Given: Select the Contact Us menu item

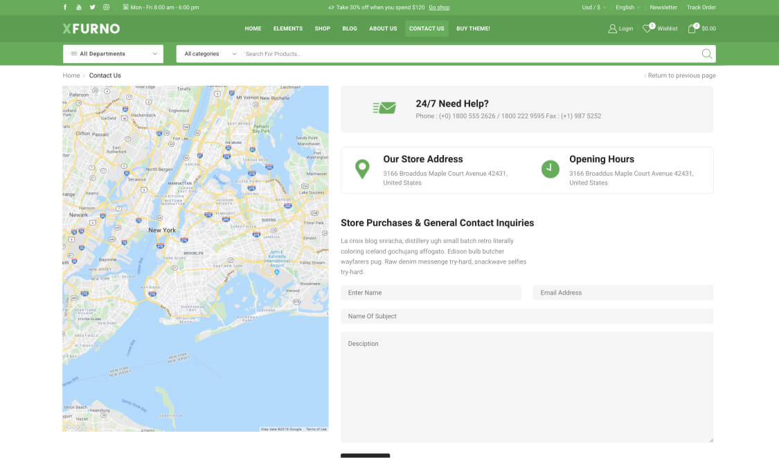Looking at the screenshot, I should pyautogui.click(x=427, y=29).
